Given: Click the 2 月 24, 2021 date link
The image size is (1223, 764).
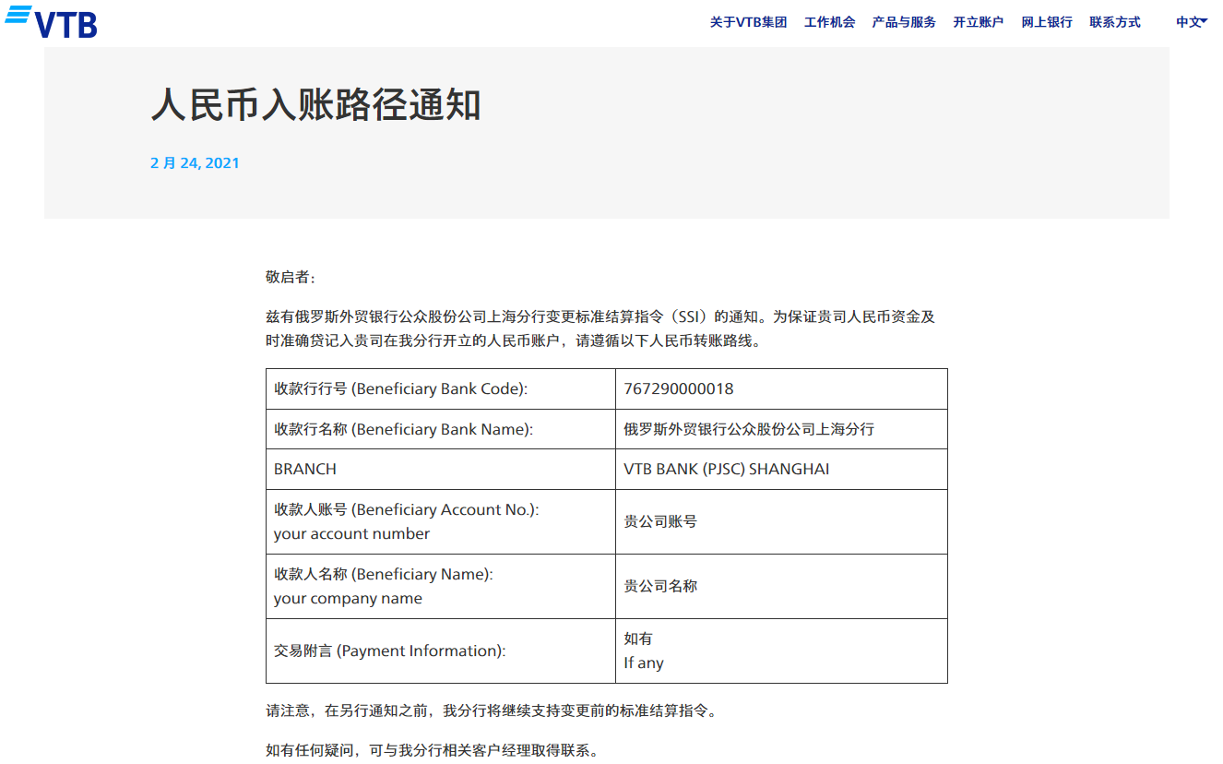Looking at the screenshot, I should pyautogui.click(x=195, y=163).
